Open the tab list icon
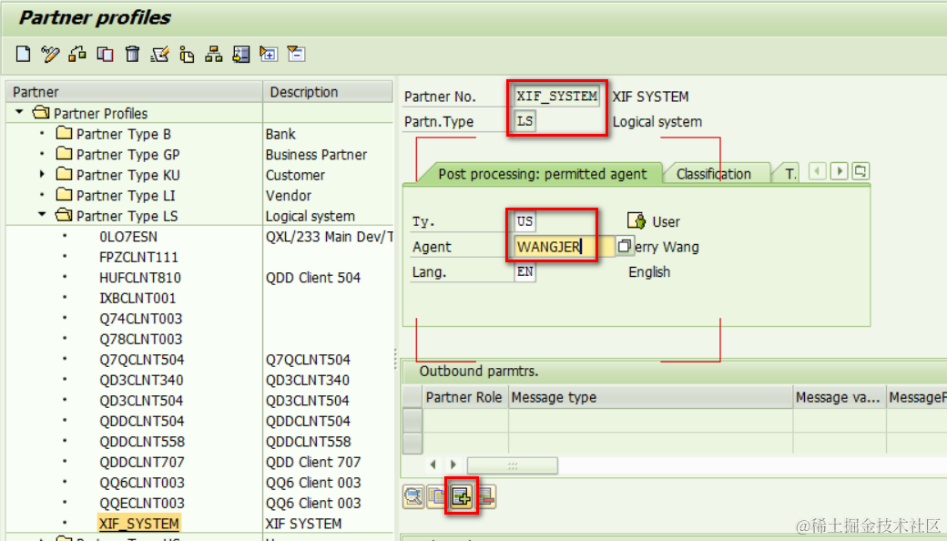 tap(860, 171)
